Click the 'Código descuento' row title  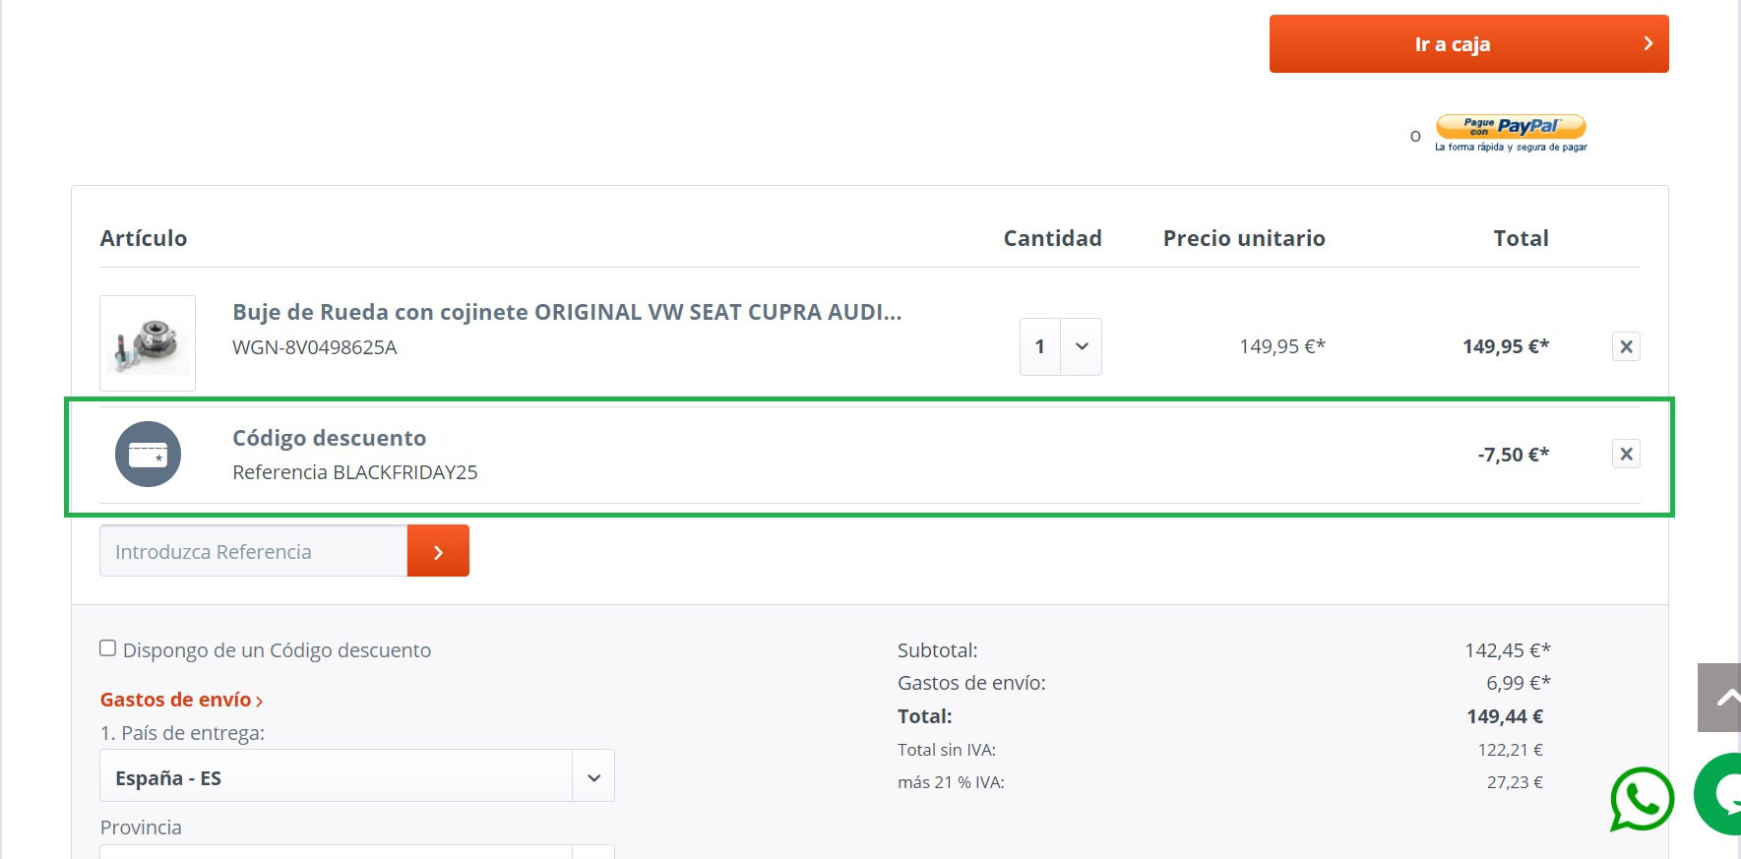pos(329,438)
